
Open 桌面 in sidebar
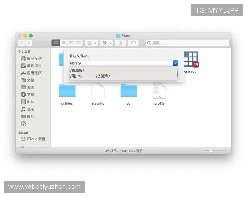point(28,87)
